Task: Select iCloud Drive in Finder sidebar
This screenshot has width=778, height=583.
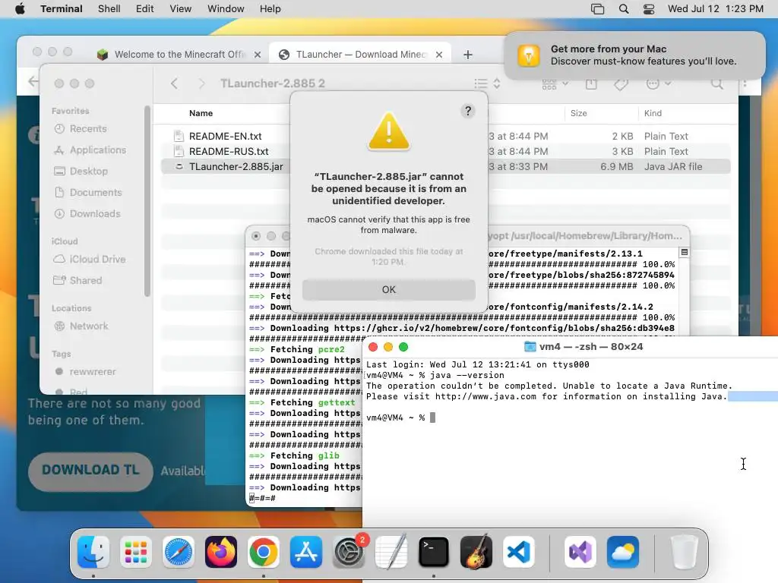Action: point(97,260)
